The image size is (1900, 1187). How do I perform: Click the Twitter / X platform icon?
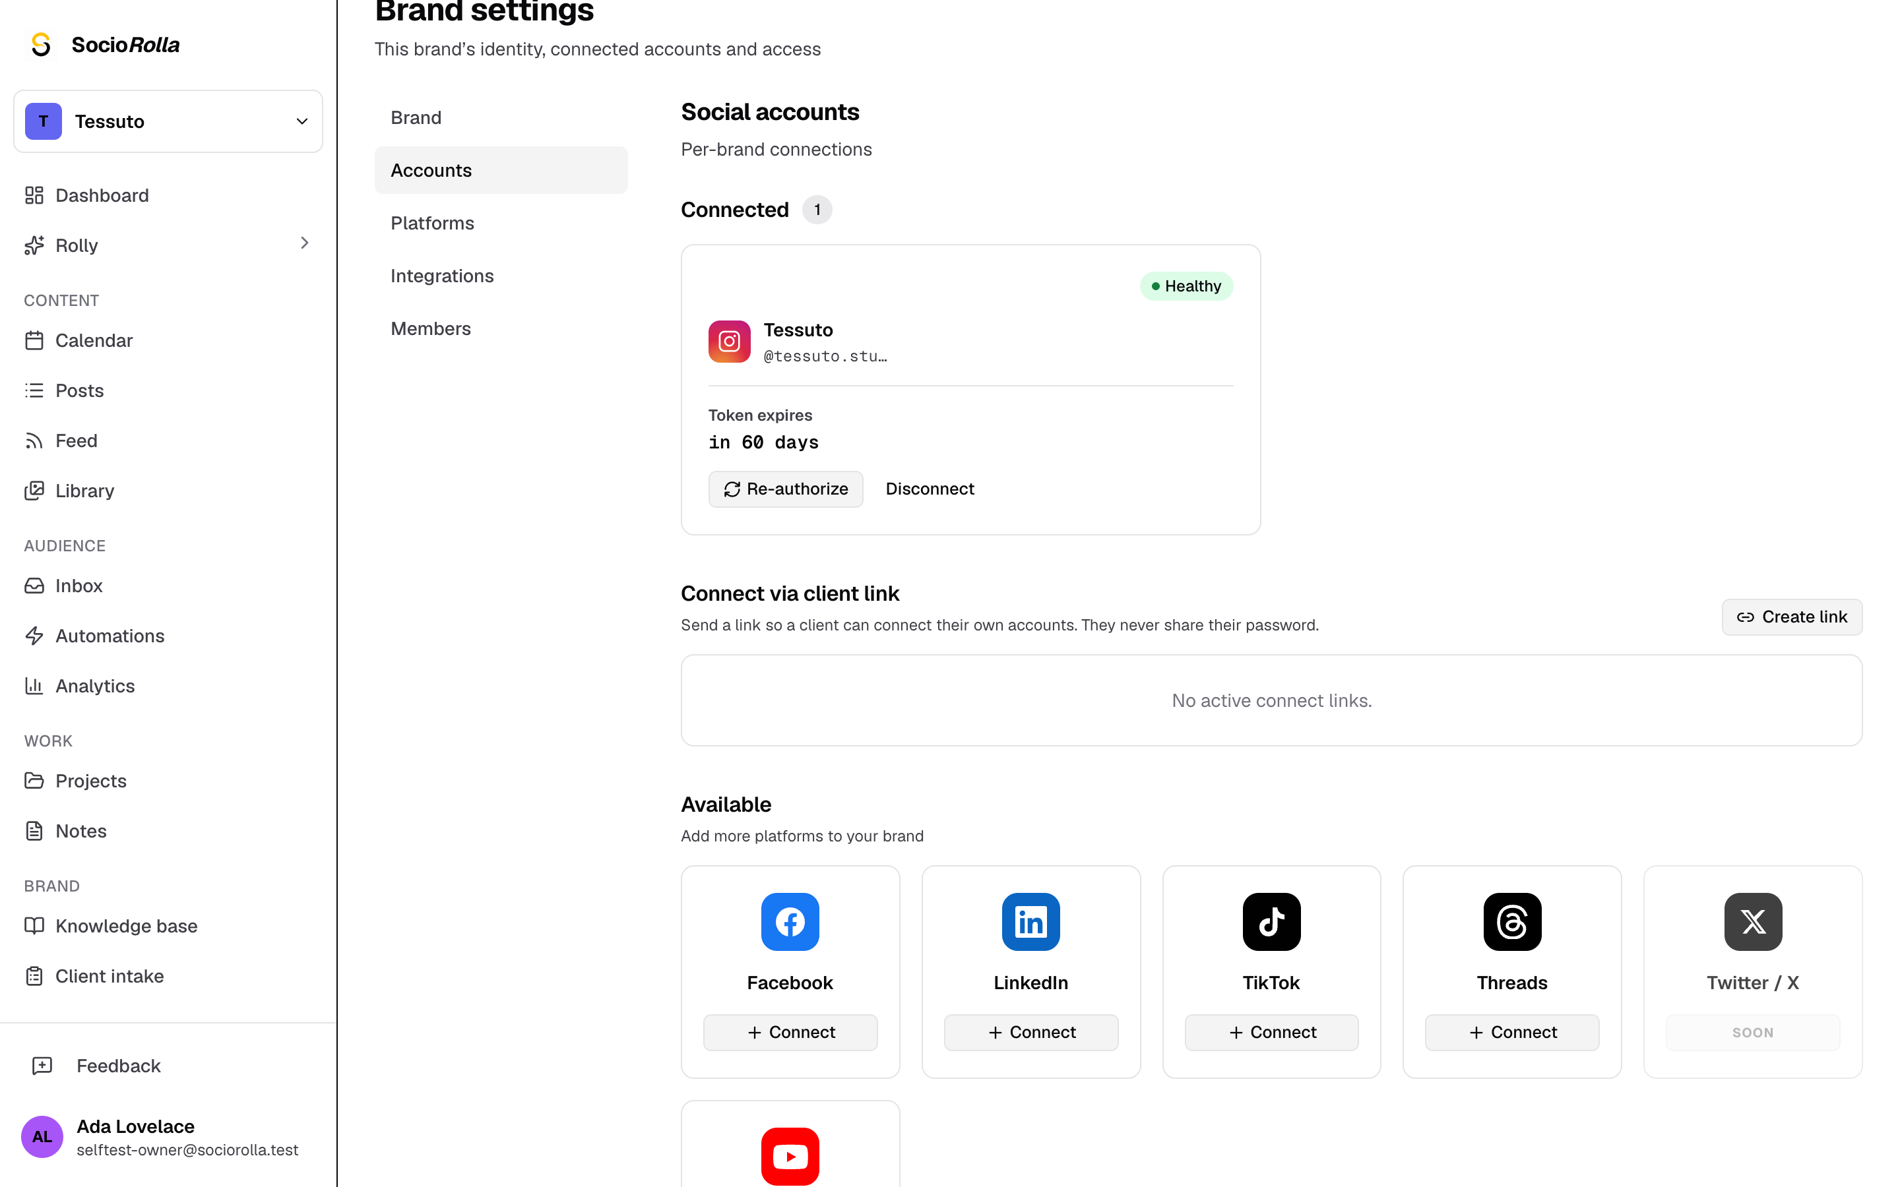[1752, 922]
